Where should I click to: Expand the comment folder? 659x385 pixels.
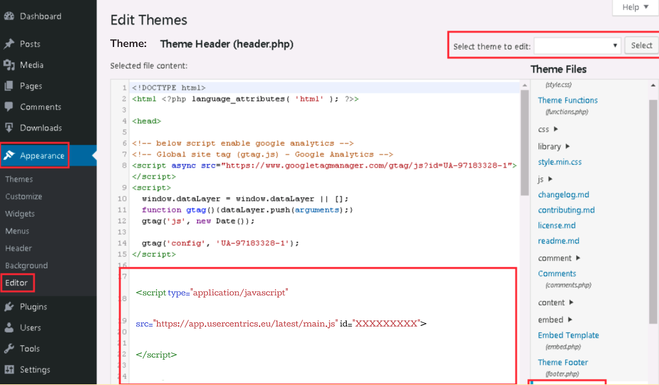[x=559, y=258]
